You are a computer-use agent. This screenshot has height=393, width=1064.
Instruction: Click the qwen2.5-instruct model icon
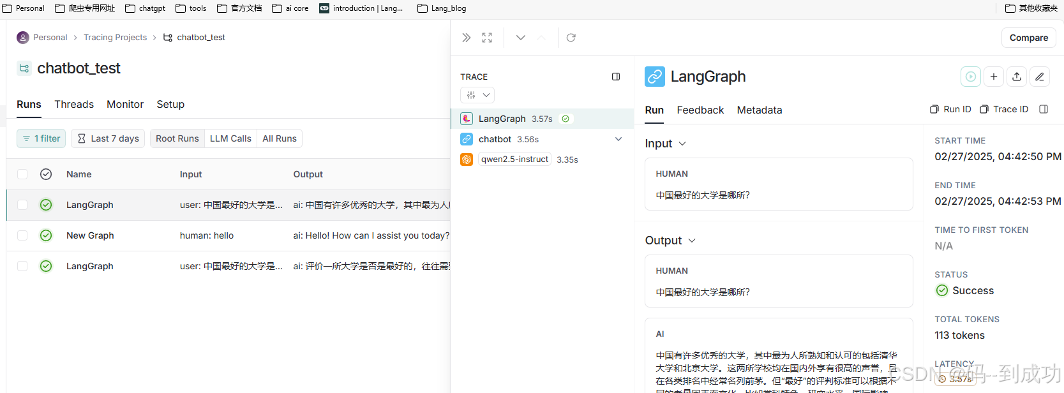click(467, 159)
